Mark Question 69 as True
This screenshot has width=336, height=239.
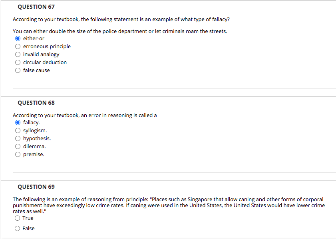click(18, 218)
